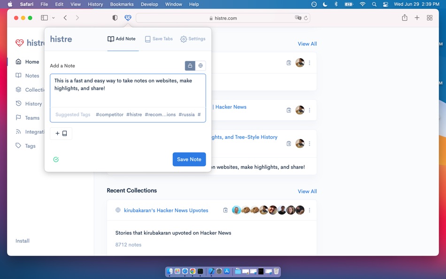Open Collections in the histre sidebar
The width and height of the screenshot is (446, 279).
click(30, 90)
